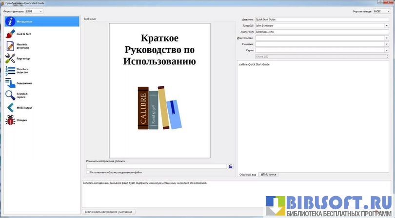The image size is (395, 218).
Task: Expand the Серия dropdown
Action: click(386, 50)
